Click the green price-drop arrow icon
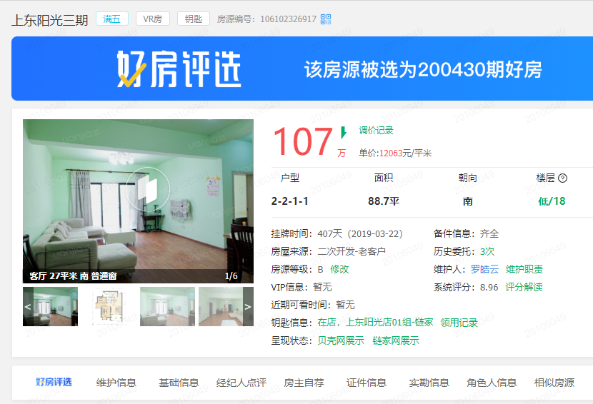The width and height of the screenshot is (593, 404). pos(344,133)
